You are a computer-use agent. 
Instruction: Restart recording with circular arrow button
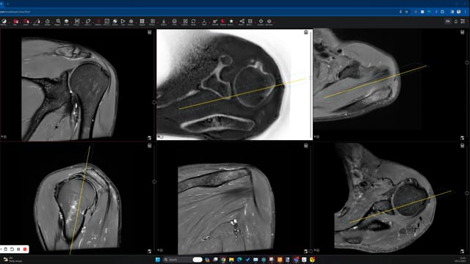coord(12,249)
